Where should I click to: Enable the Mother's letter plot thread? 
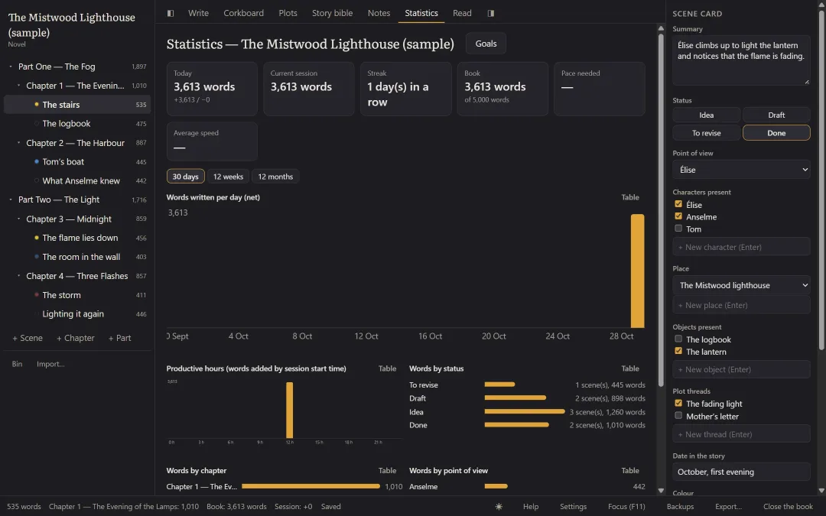click(x=678, y=416)
